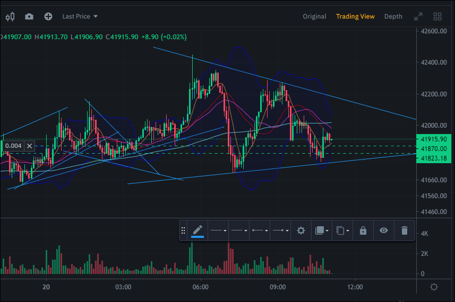Screen dimensions: 455x302
Task: Click the 42400.00 price axis value
Action: 434,62
